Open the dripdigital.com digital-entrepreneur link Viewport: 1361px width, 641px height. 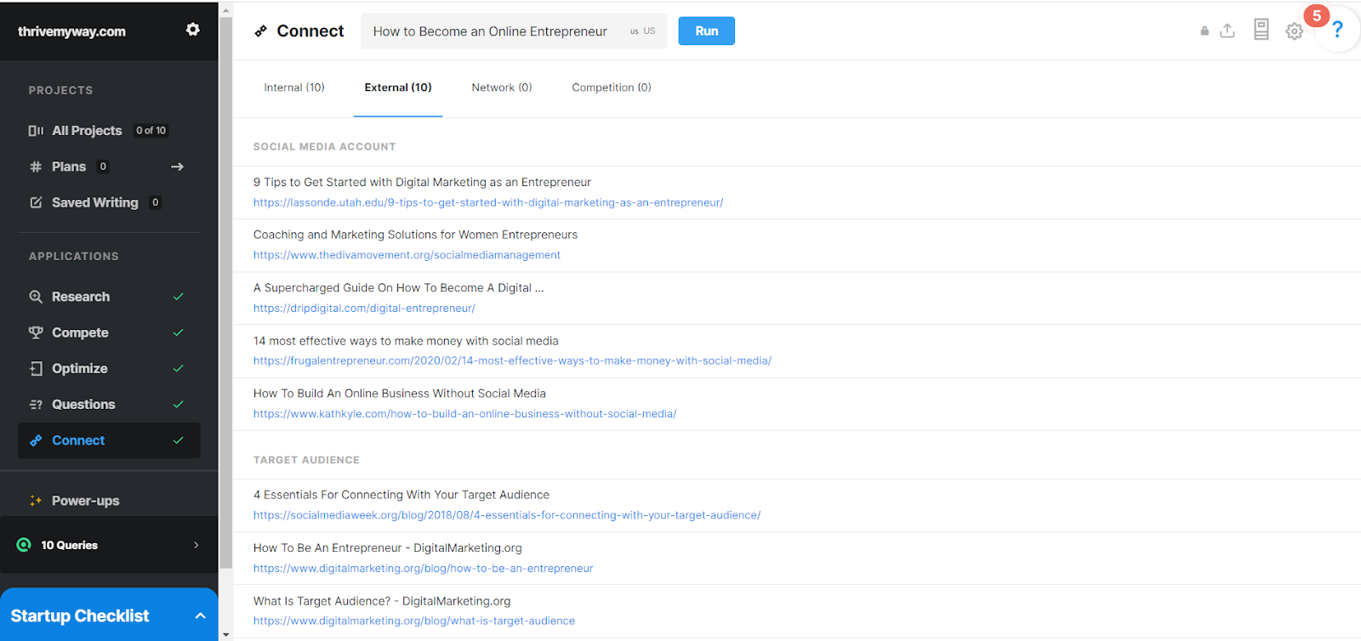click(364, 309)
